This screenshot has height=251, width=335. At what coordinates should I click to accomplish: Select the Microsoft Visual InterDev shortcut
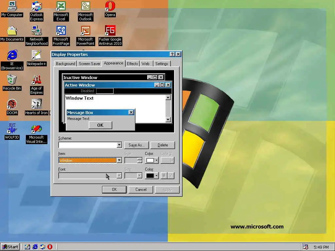[x=36, y=134]
